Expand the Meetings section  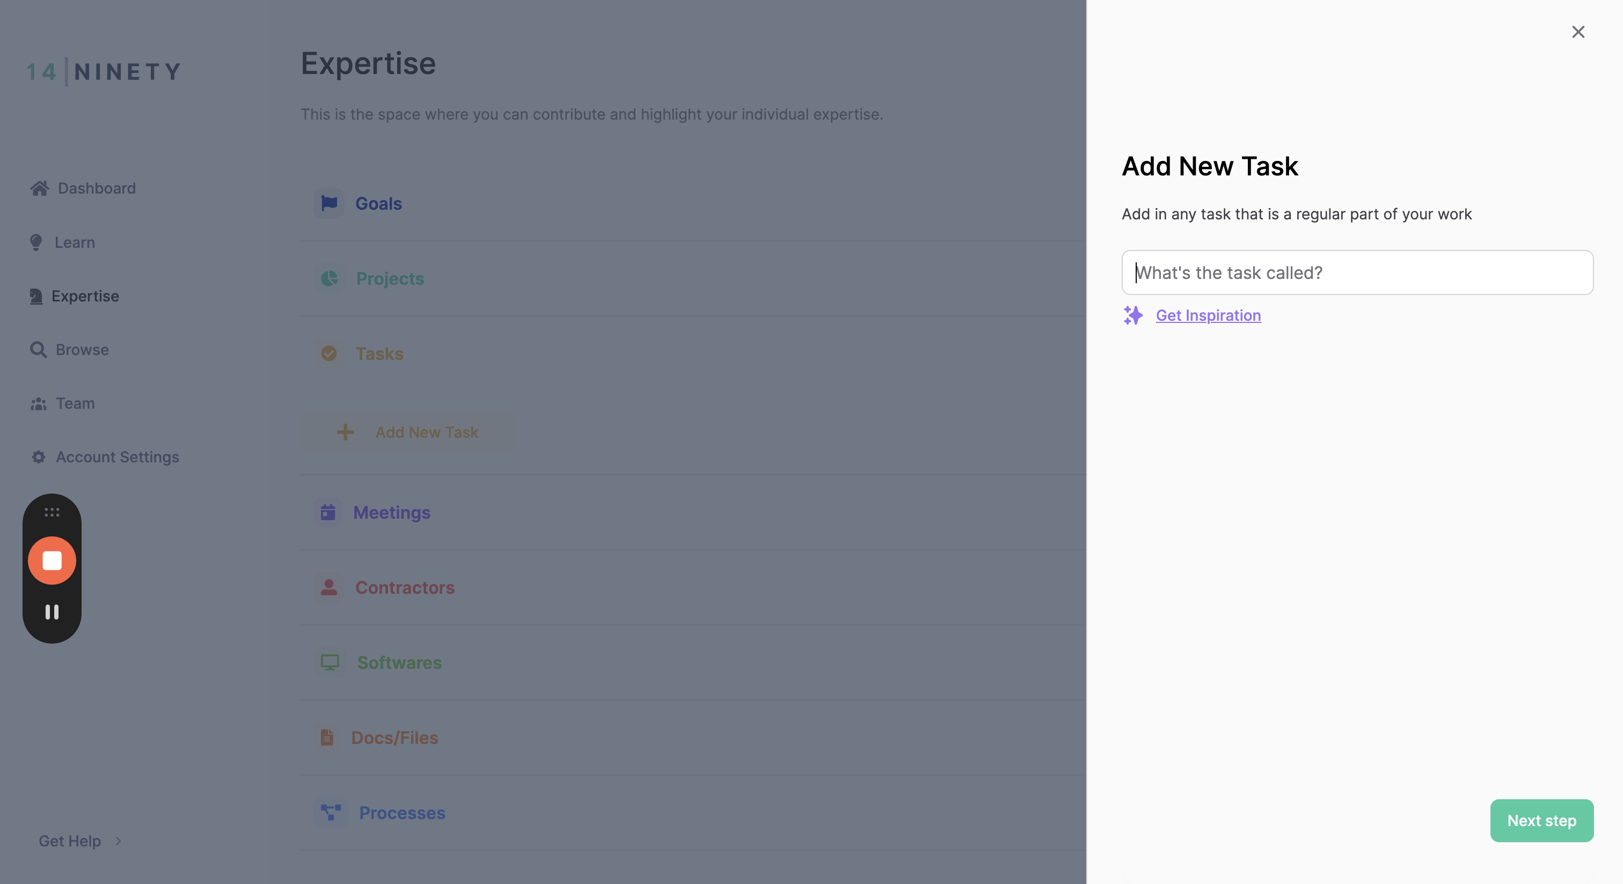pyautogui.click(x=391, y=512)
